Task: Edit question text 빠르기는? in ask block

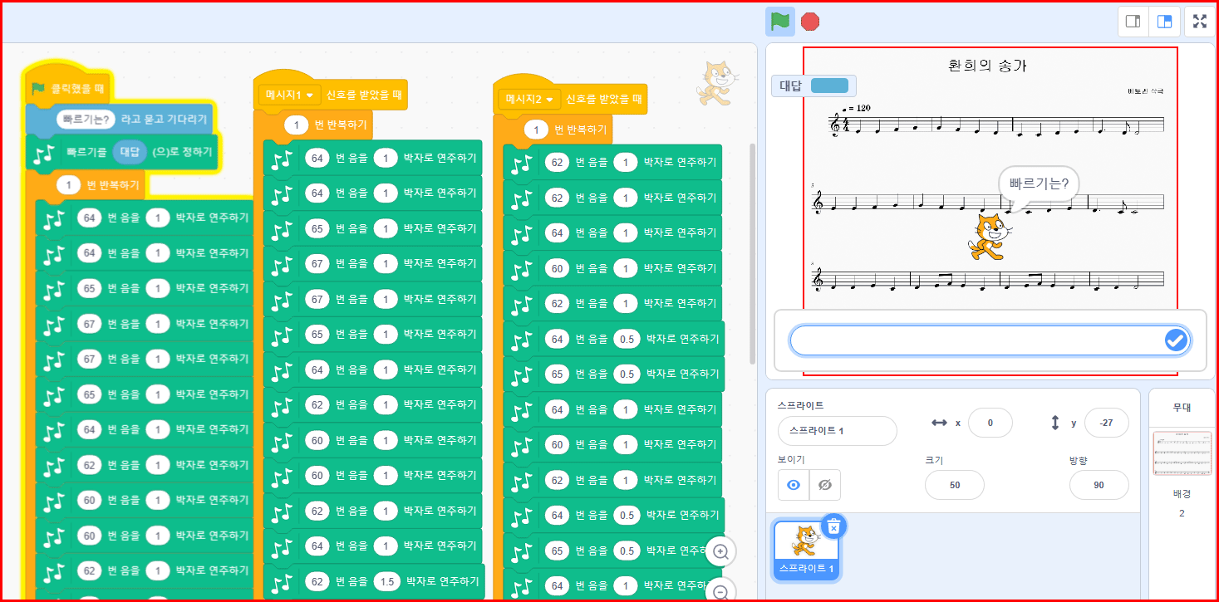Action: click(86, 120)
